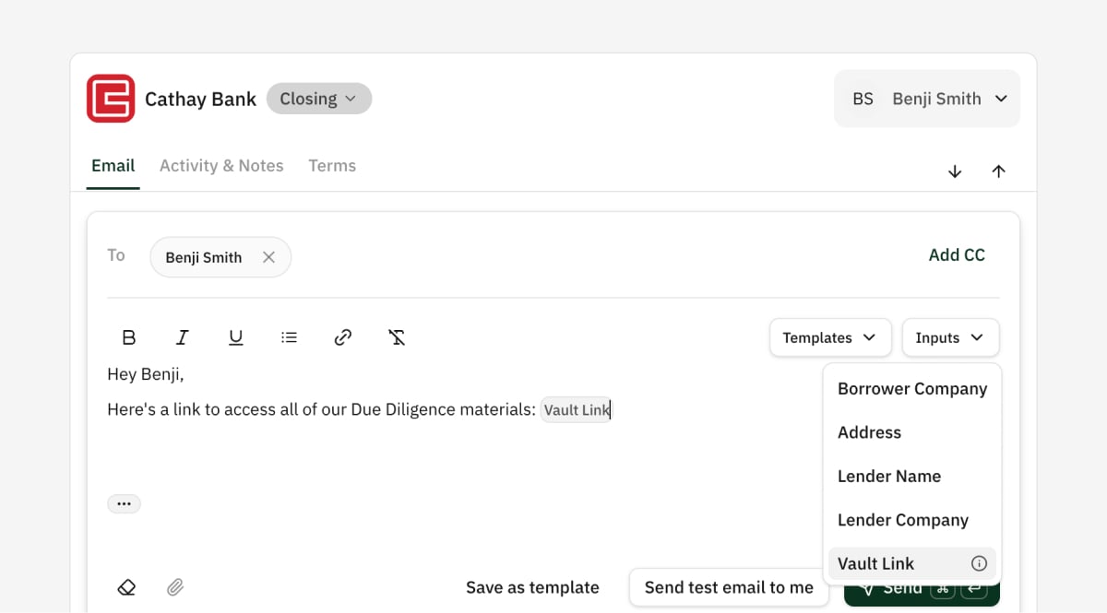Image resolution: width=1107 pixels, height=613 pixels.
Task: Open the insert hyperlink tool
Action: tap(342, 337)
